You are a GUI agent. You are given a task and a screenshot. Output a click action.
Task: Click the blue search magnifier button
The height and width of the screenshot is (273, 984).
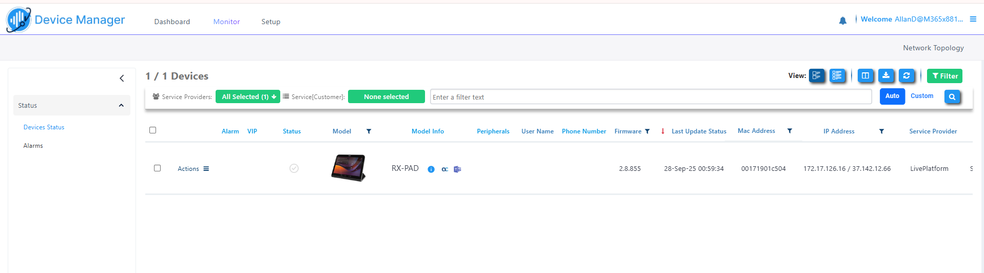[952, 96]
